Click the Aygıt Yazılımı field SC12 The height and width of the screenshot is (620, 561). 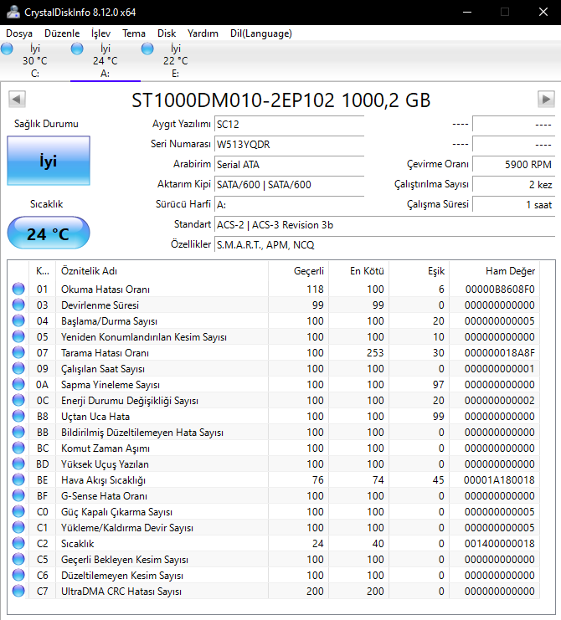tap(289, 124)
